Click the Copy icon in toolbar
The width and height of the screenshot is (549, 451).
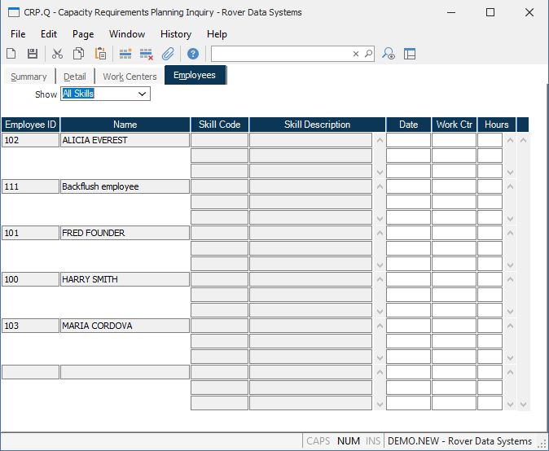point(79,54)
